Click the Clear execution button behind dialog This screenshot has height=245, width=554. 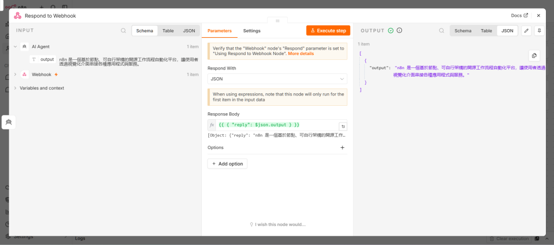click(x=509, y=239)
